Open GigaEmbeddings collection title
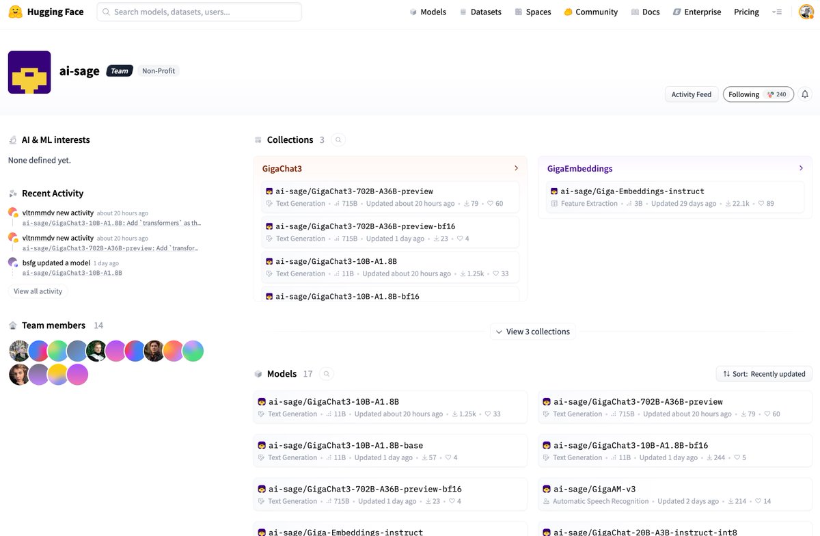This screenshot has height=536, width=820. (579, 168)
